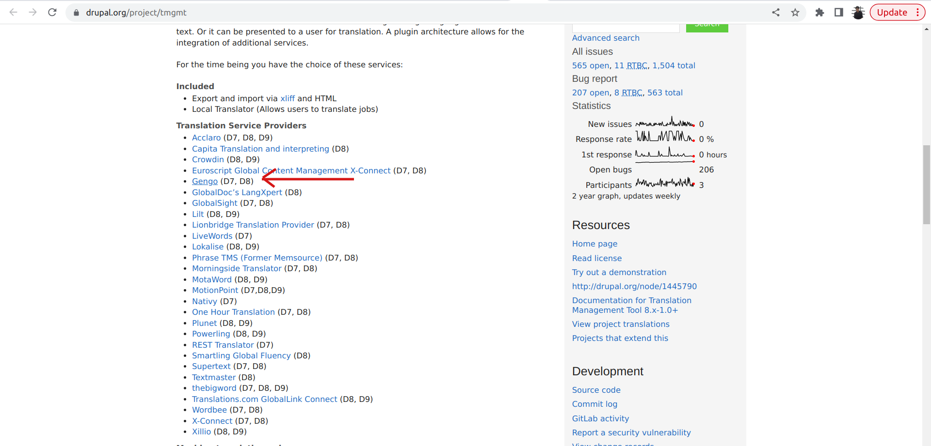
Task: Open Capita Translation and interpreting link
Action: (260, 149)
